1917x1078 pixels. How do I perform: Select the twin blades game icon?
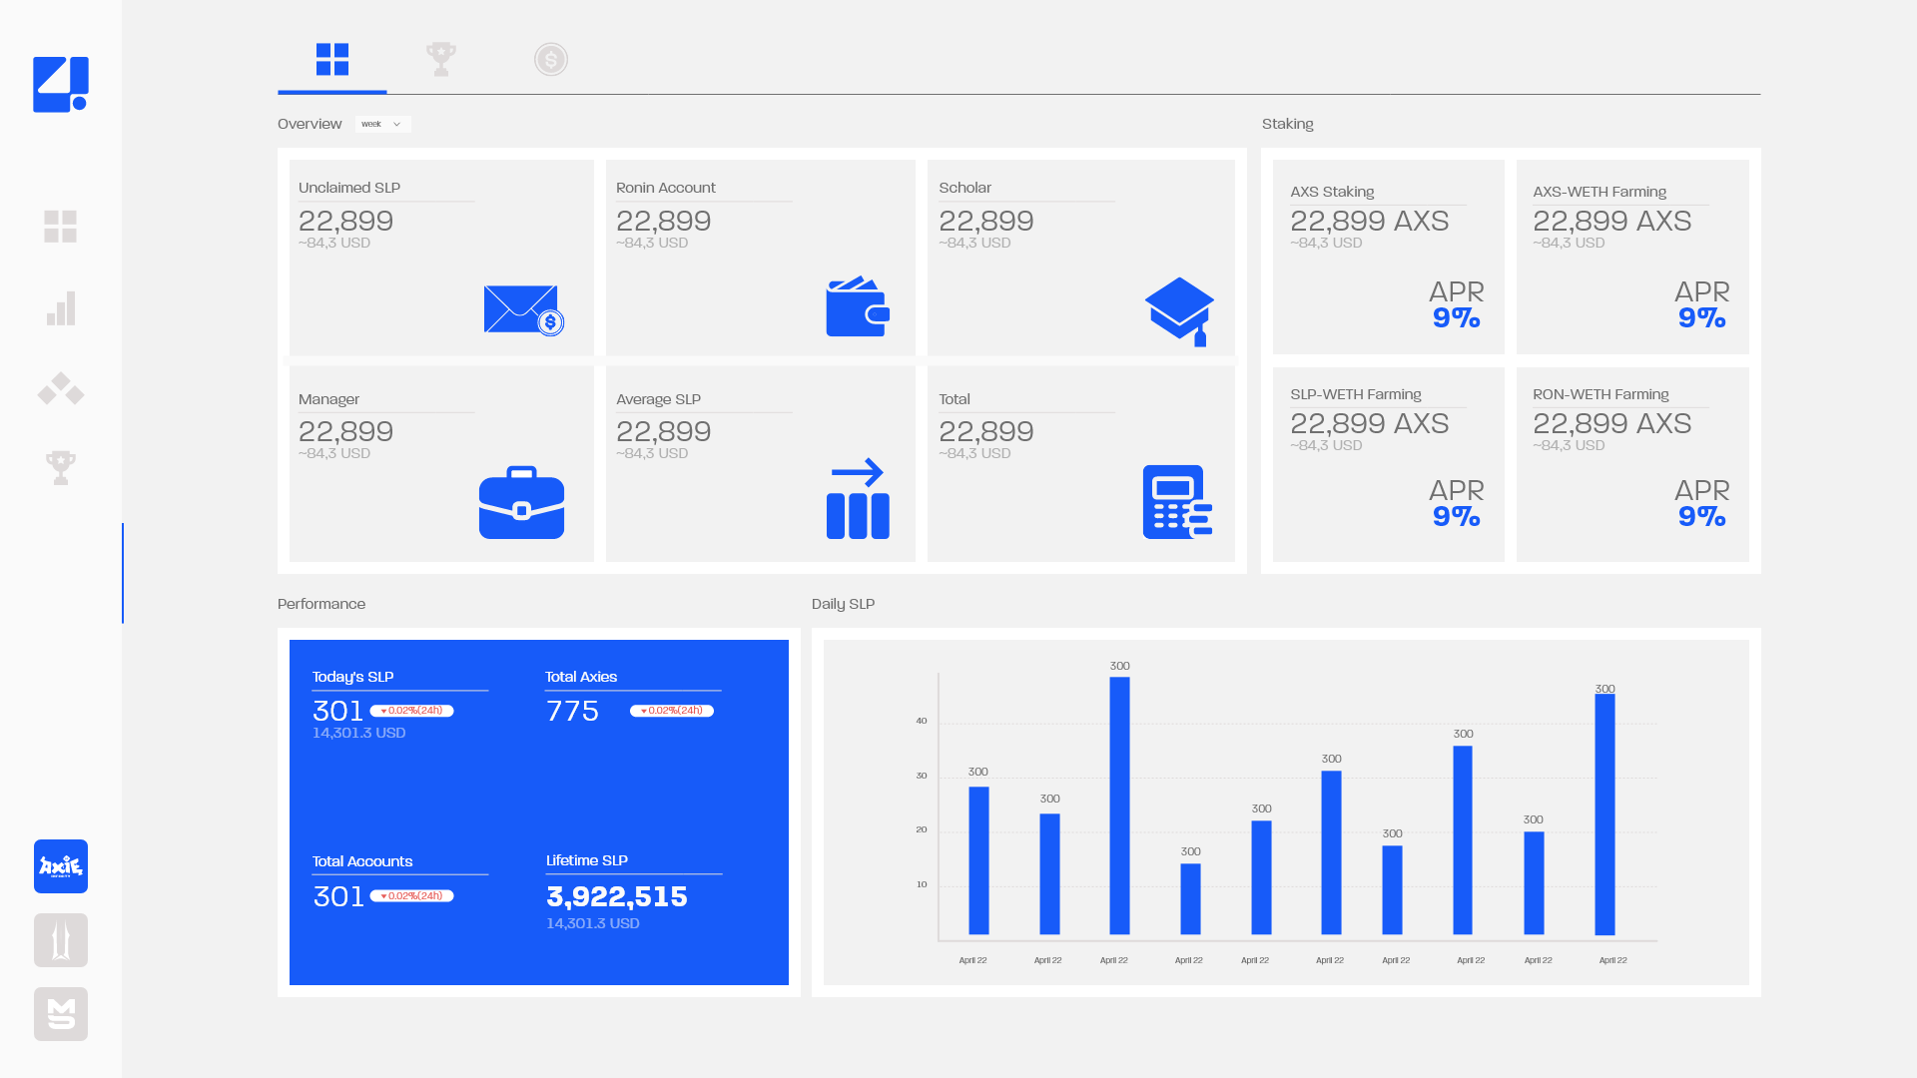(x=61, y=940)
